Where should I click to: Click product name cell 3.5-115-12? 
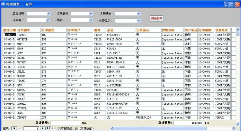(x=121, y=108)
